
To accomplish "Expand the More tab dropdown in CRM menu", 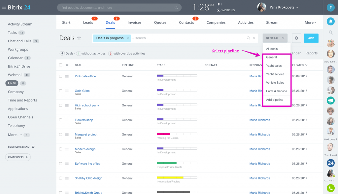I will click(310, 22).
